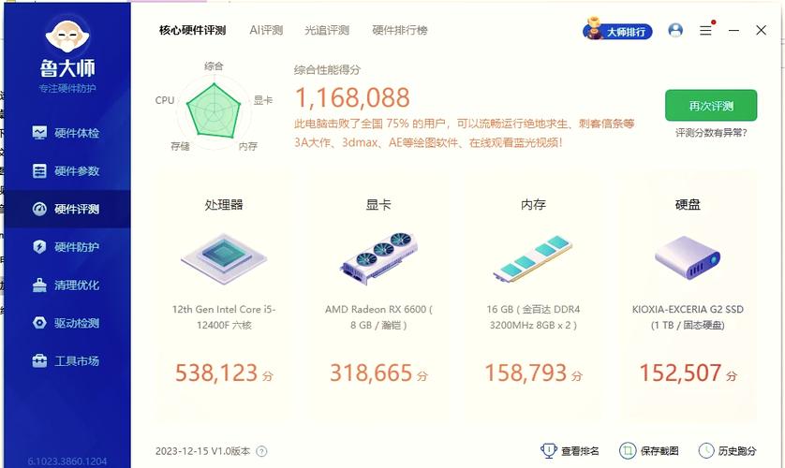Open 查看排名 at the bottom
This screenshot has height=468, width=785.
point(570,451)
